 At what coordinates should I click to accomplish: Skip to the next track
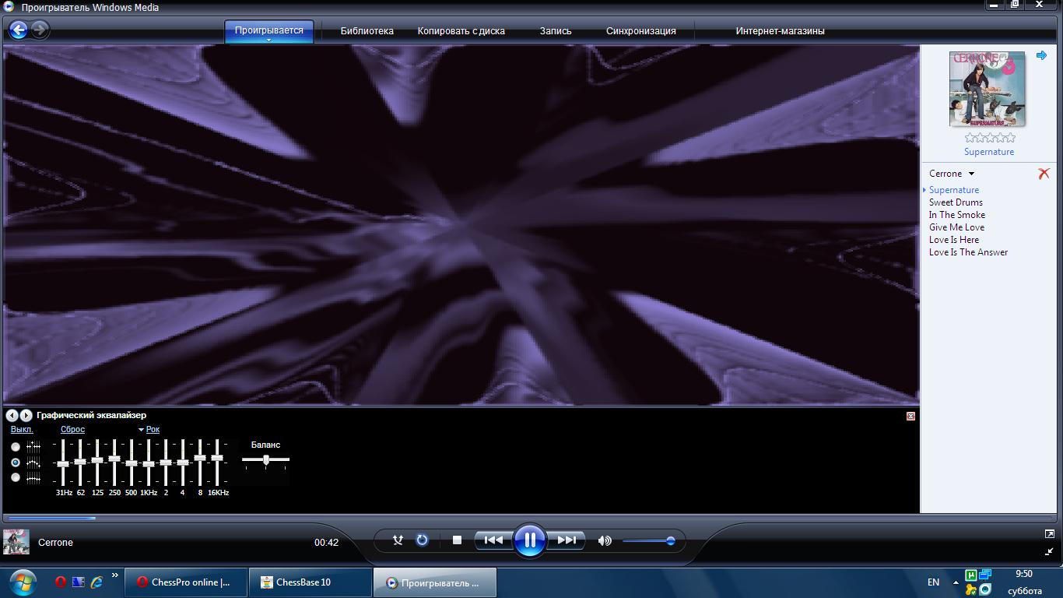(567, 540)
